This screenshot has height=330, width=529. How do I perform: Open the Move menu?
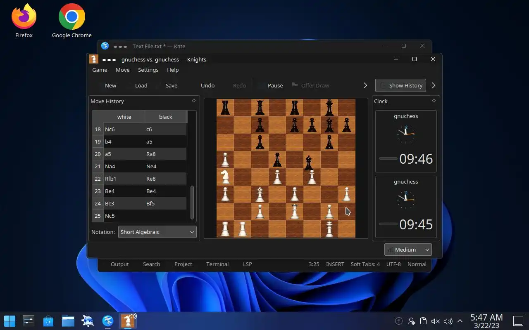point(122,70)
